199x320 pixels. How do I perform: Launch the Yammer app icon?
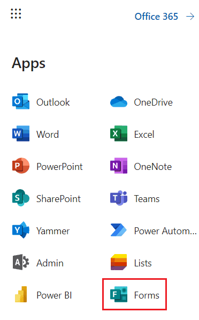coord(21,230)
